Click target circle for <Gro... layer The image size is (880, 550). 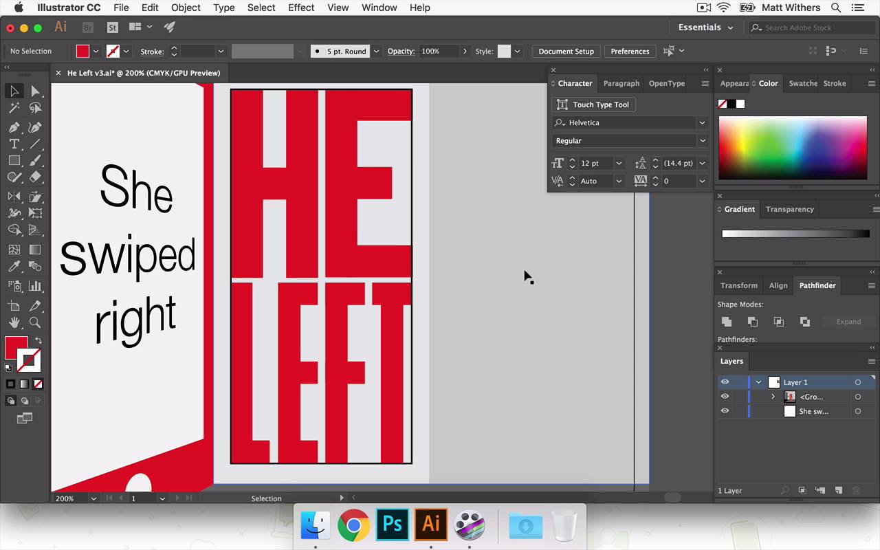[x=858, y=397]
